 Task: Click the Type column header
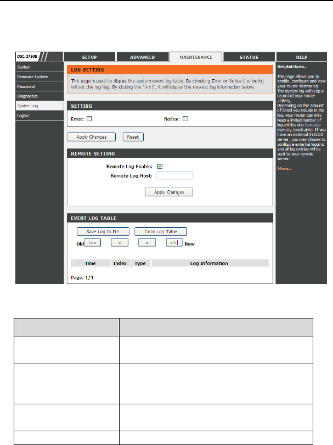140,263
